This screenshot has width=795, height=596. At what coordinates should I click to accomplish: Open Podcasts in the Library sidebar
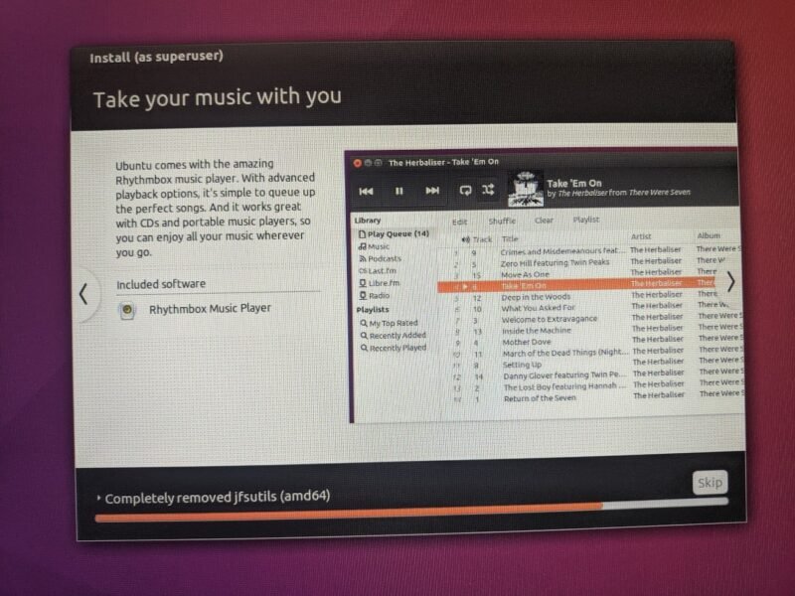coord(383,258)
